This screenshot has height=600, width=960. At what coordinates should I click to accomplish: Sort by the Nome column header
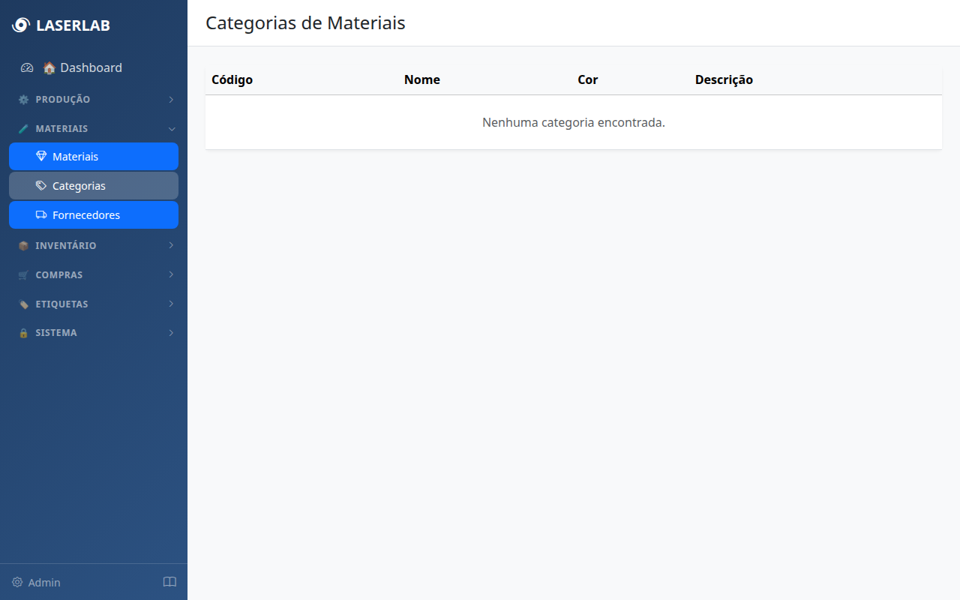[422, 79]
